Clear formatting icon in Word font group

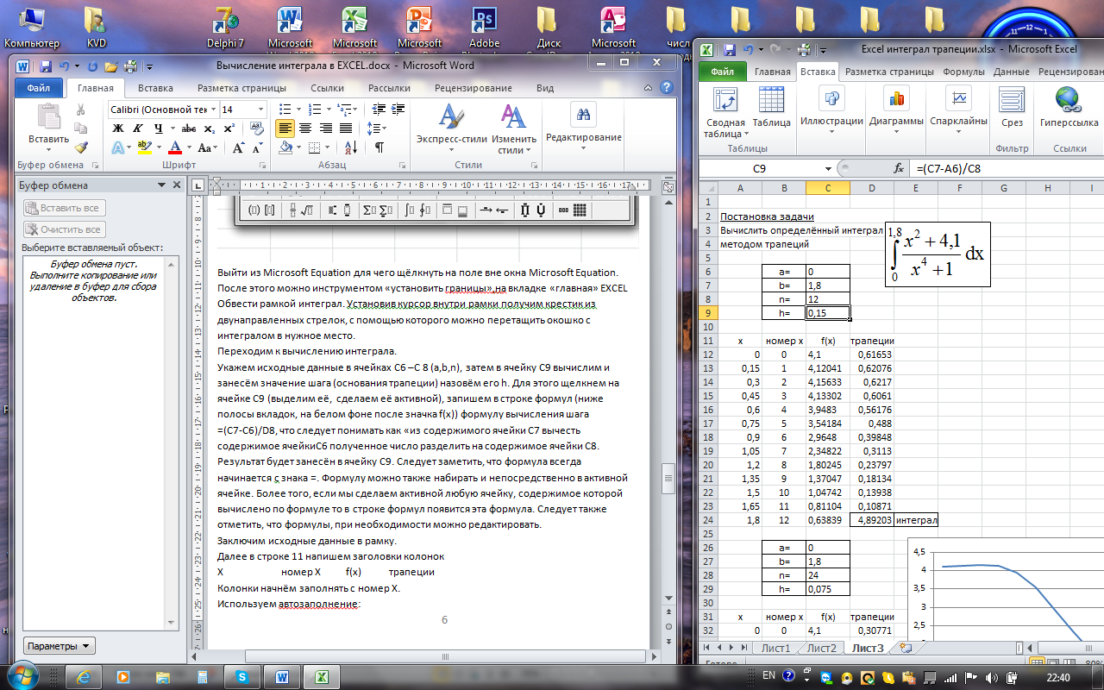(257, 129)
